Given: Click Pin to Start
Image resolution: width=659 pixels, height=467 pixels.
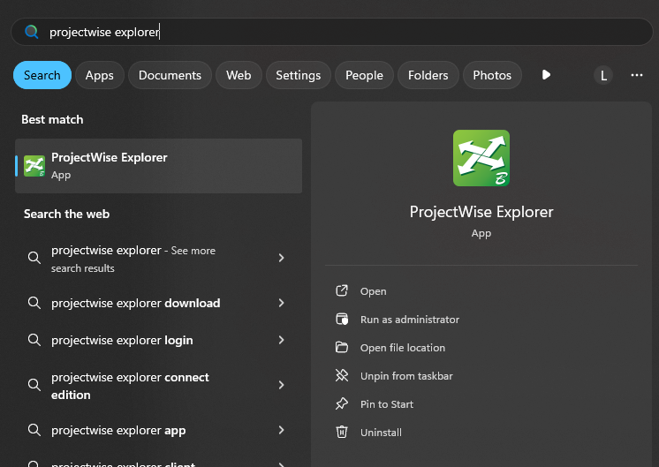Looking at the screenshot, I should click(x=386, y=404).
